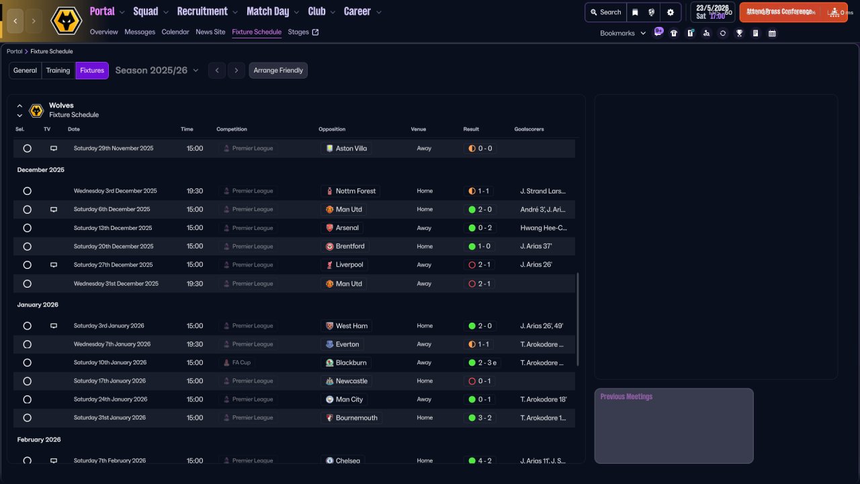The height and width of the screenshot is (484, 860).
Task: Open the Calendar tab
Action: pyautogui.click(x=175, y=32)
